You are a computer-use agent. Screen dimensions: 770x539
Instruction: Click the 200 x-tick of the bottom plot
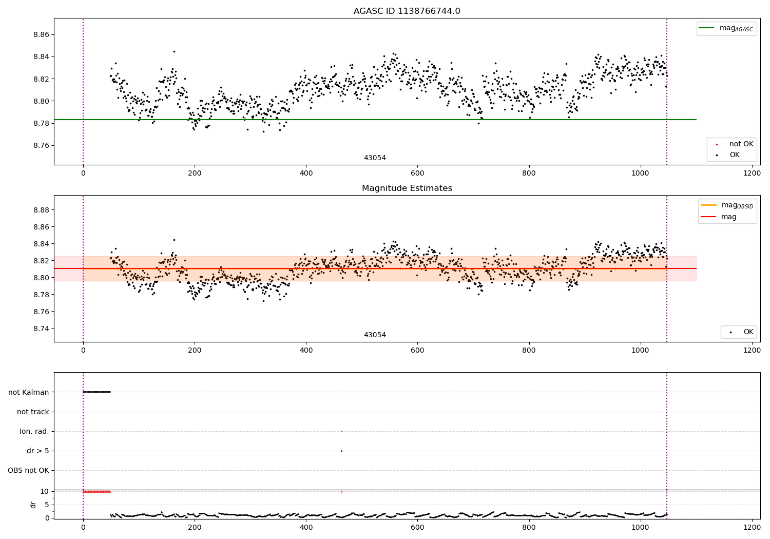(x=195, y=527)
